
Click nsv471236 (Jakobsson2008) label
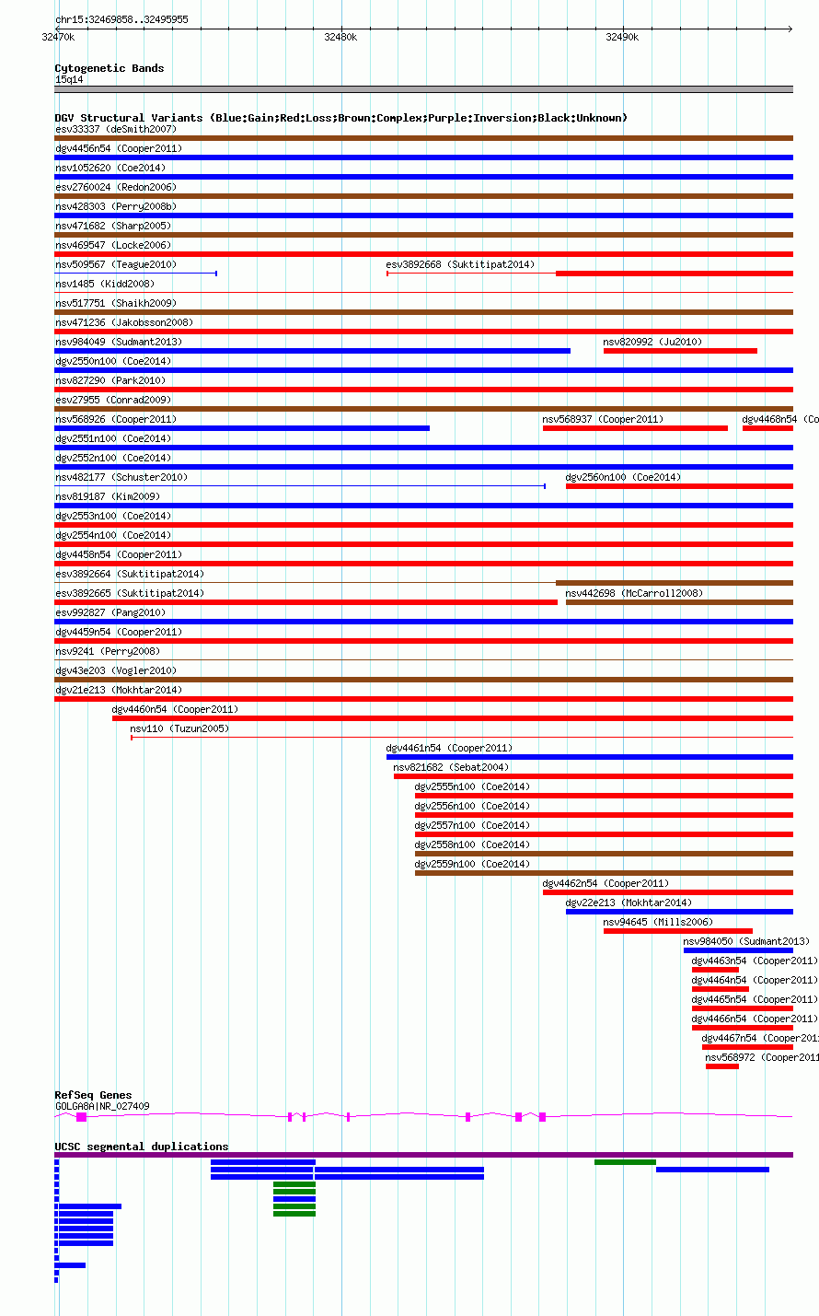coord(124,323)
